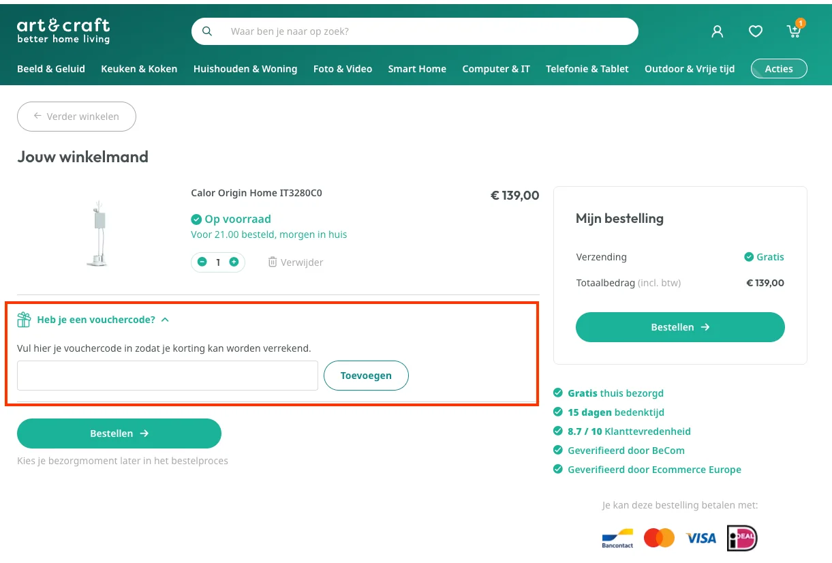The width and height of the screenshot is (832, 563).
Task: Open the Telefonie & Tablet menu category
Action: [587, 69]
